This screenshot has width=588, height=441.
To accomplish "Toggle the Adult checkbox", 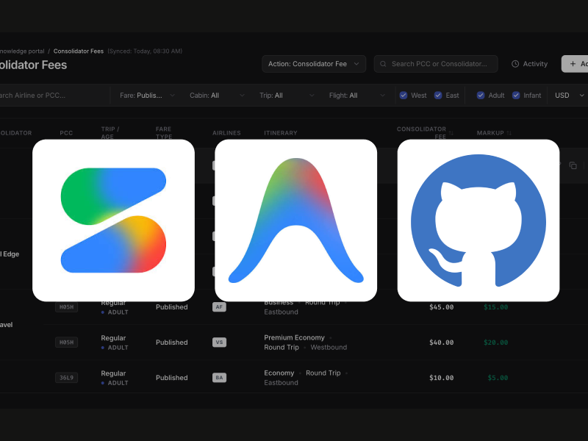I will (481, 96).
